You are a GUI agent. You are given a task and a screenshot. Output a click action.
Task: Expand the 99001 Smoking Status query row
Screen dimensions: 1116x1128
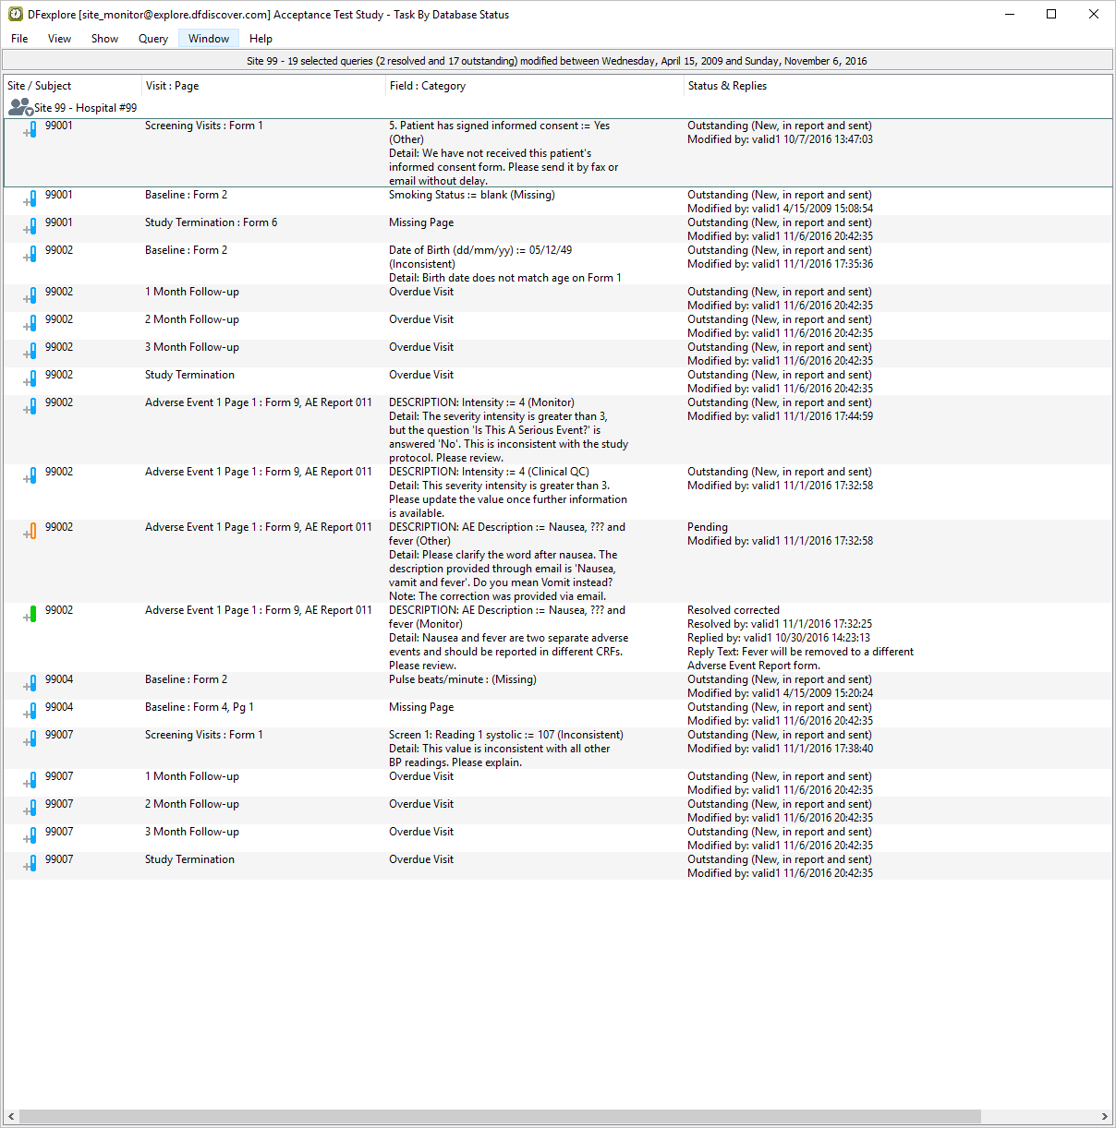(26, 201)
